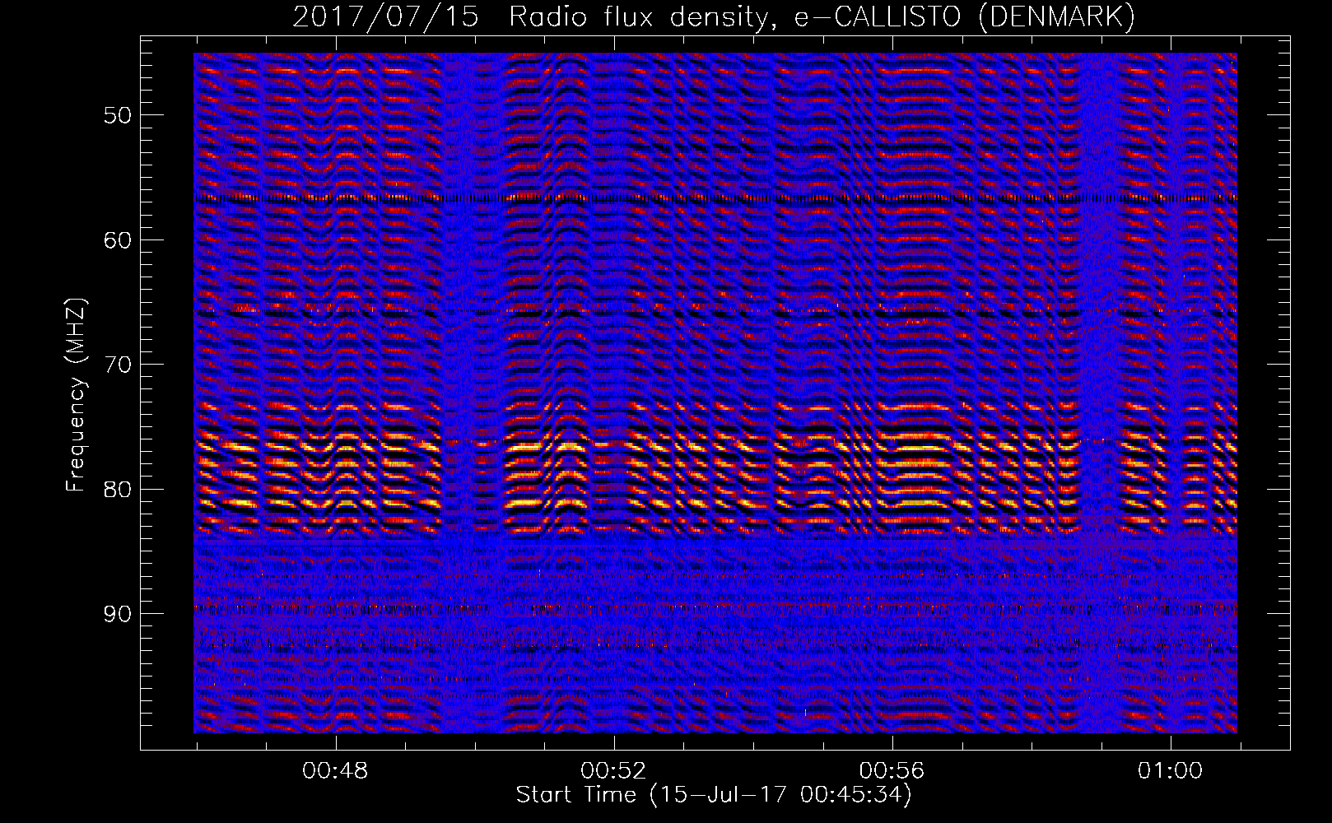1332x823 pixels.
Task: Click the date '2017/07/15' in the title
Action: click(386, 17)
